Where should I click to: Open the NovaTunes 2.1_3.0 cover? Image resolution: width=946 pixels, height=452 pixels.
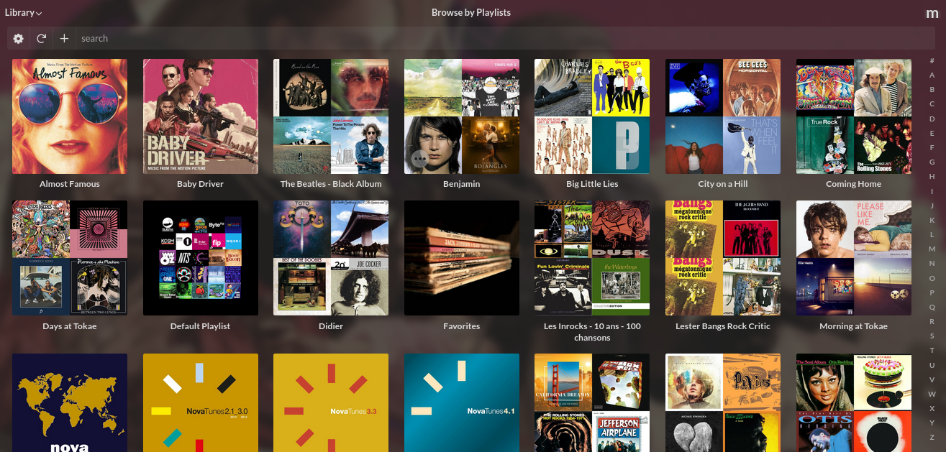click(x=201, y=402)
